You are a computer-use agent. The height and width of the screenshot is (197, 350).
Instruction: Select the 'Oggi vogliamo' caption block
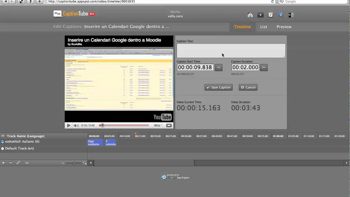pyautogui.click(x=95, y=143)
